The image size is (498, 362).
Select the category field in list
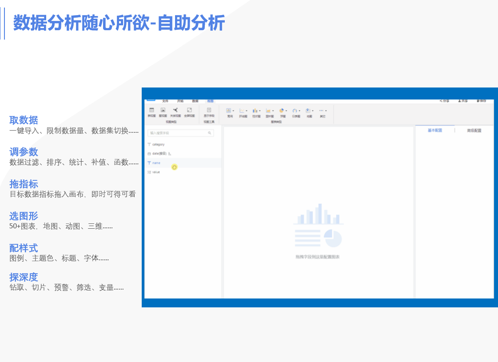point(158,144)
